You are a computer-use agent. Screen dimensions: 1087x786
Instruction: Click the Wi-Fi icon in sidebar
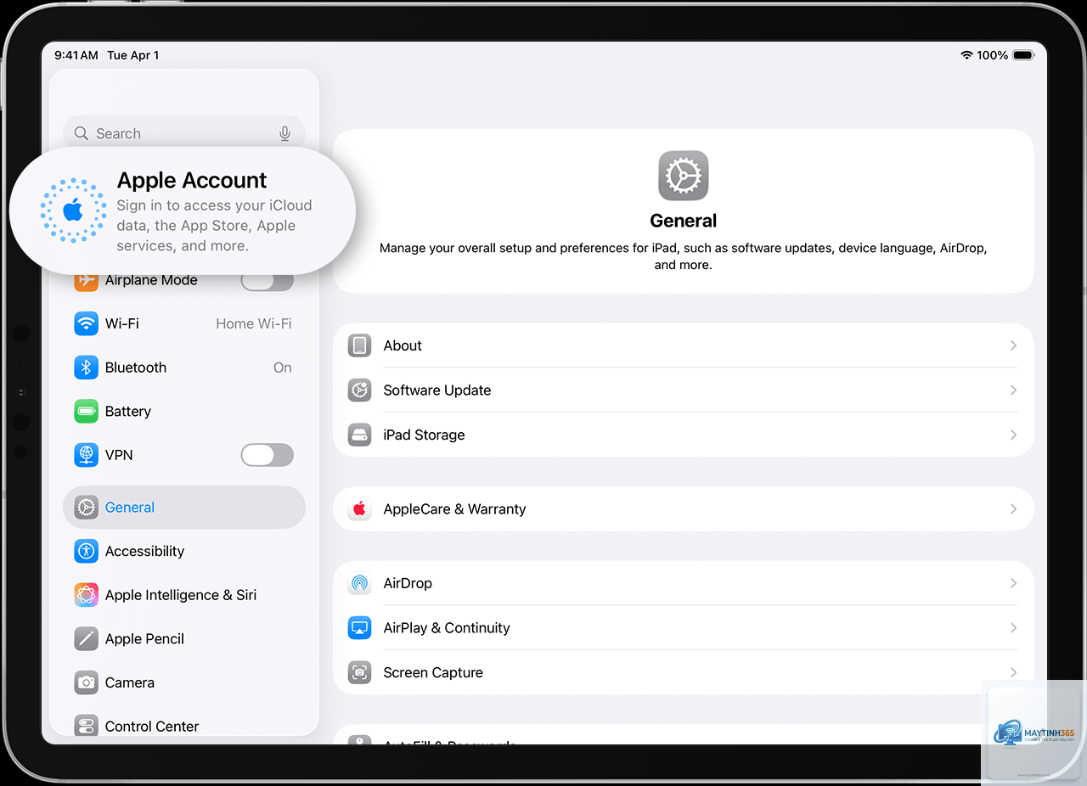86,323
